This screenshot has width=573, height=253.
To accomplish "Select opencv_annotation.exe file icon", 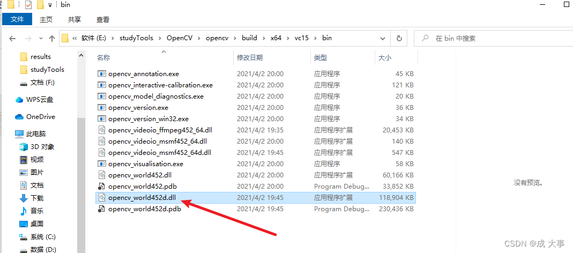I will pyautogui.click(x=102, y=73).
